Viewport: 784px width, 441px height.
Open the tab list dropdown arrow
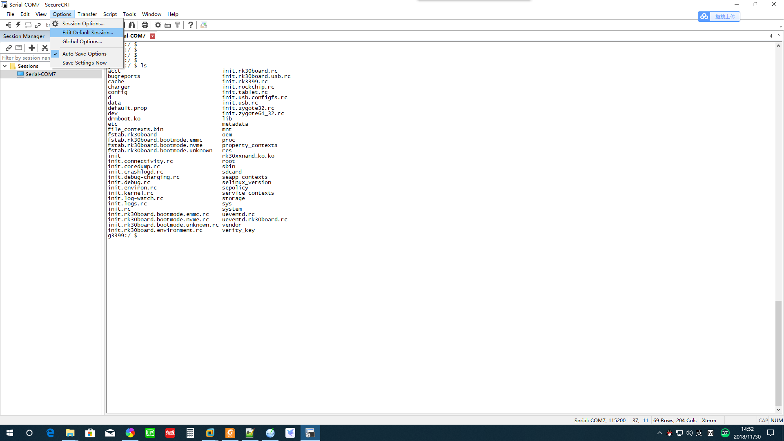click(779, 36)
